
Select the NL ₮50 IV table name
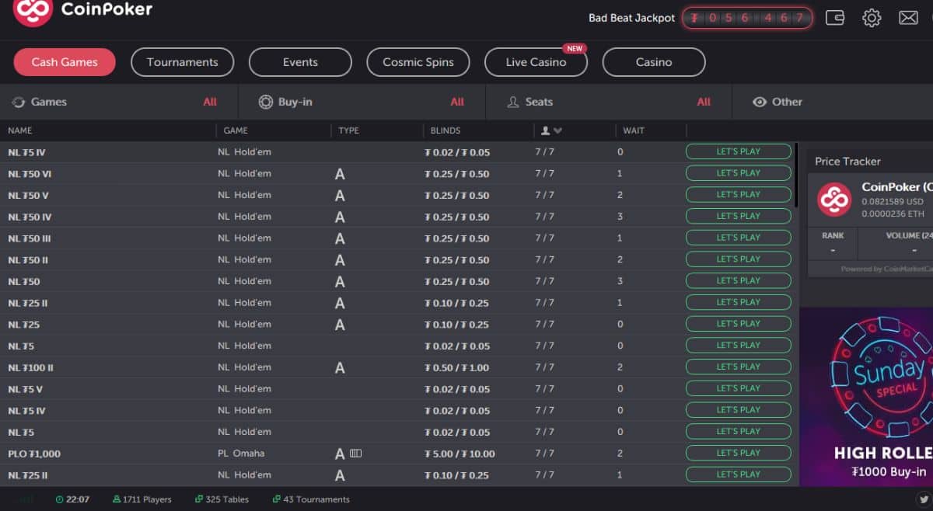pyautogui.click(x=30, y=217)
